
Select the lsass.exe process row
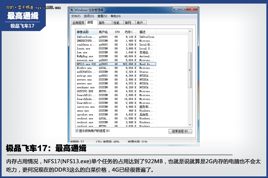tap(116, 49)
